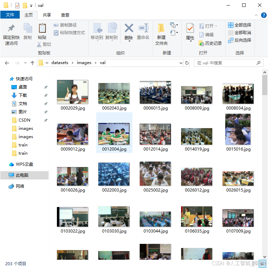Click Select all in the ribbon
Image resolution: width=268 pixels, height=268 pixels.
point(240,25)
